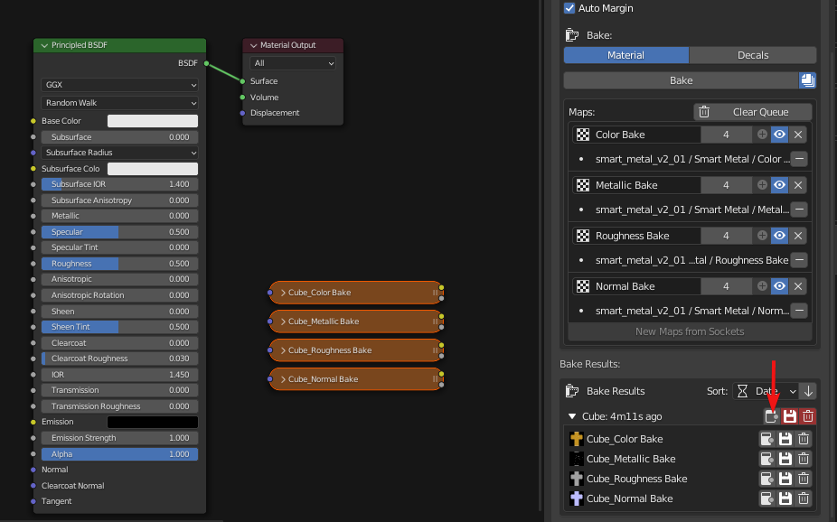
Task: Select the Material tab
Action: [625, 55]
